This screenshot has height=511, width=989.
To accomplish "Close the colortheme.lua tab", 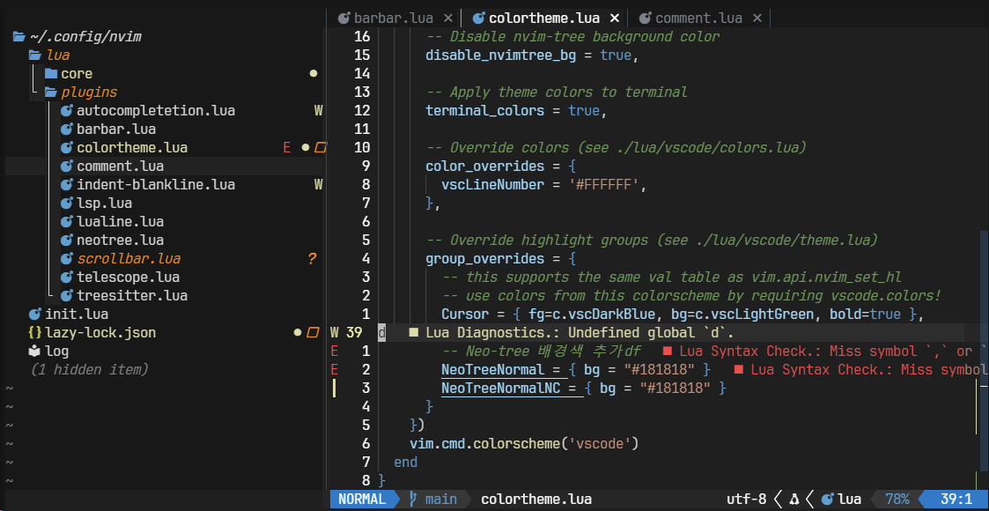I will (x=615, y=18).
